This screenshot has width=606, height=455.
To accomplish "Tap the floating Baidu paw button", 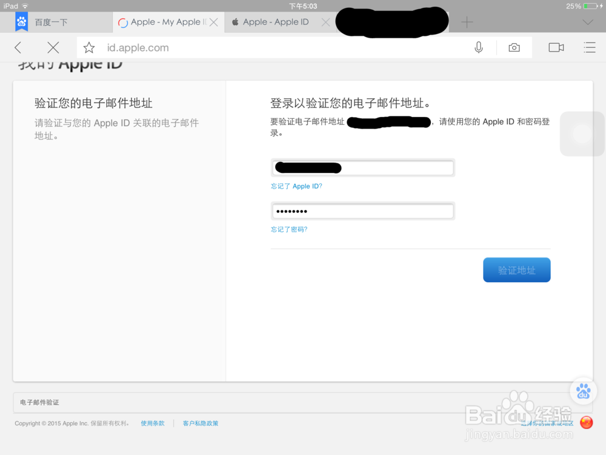I will coord(583,391).
